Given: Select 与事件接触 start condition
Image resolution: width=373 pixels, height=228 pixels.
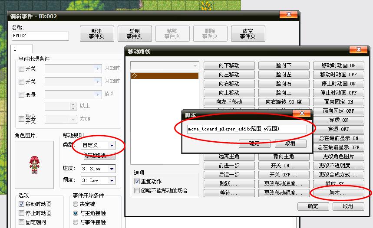Looking at the screenshot, I should pyautogui.click(x=76, y=222).
